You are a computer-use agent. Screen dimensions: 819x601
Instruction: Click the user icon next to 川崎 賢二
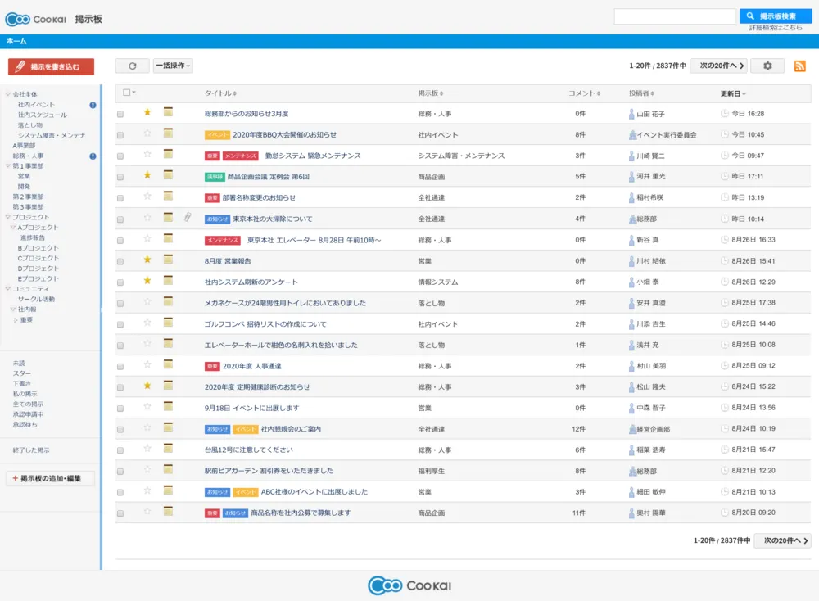(x=631, y=156)
